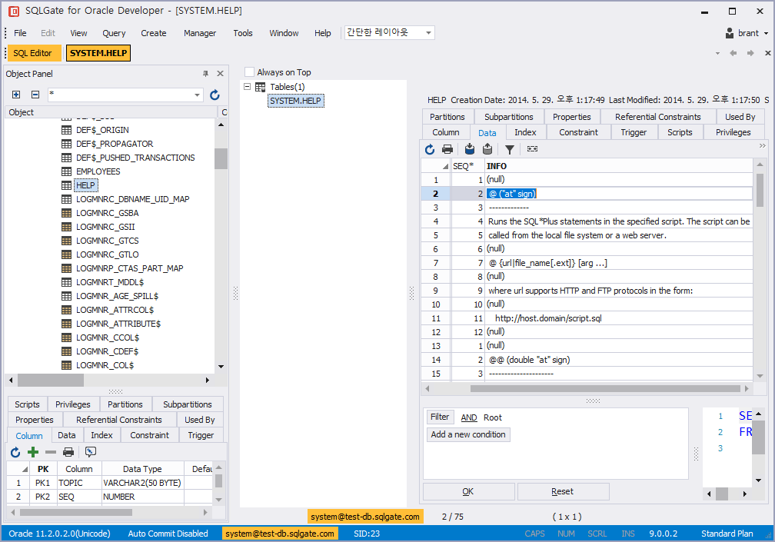Open the tab list dropdown arrow
This screenshot has height=542, width=775.
pyautogui.click(x=717, y=53)
